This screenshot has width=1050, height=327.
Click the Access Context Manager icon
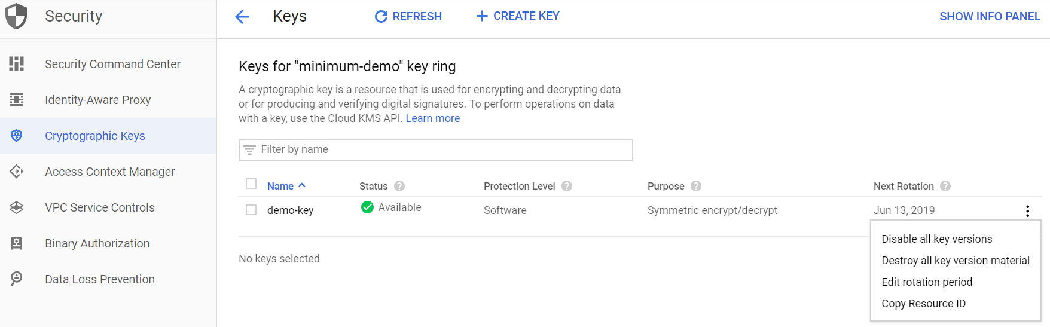(x=17, y=172)
